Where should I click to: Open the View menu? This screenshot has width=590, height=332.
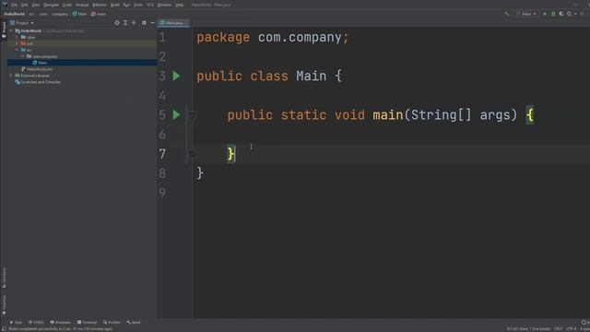pos(36,5)
